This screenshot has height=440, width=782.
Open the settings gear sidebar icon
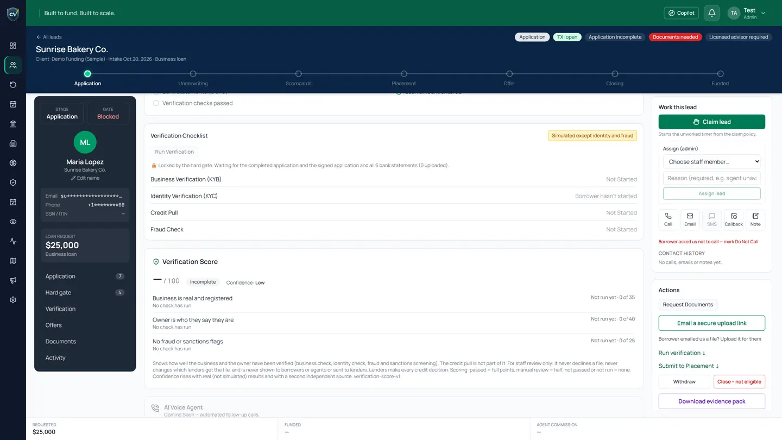pyautogui.click(x=13, y=300)
